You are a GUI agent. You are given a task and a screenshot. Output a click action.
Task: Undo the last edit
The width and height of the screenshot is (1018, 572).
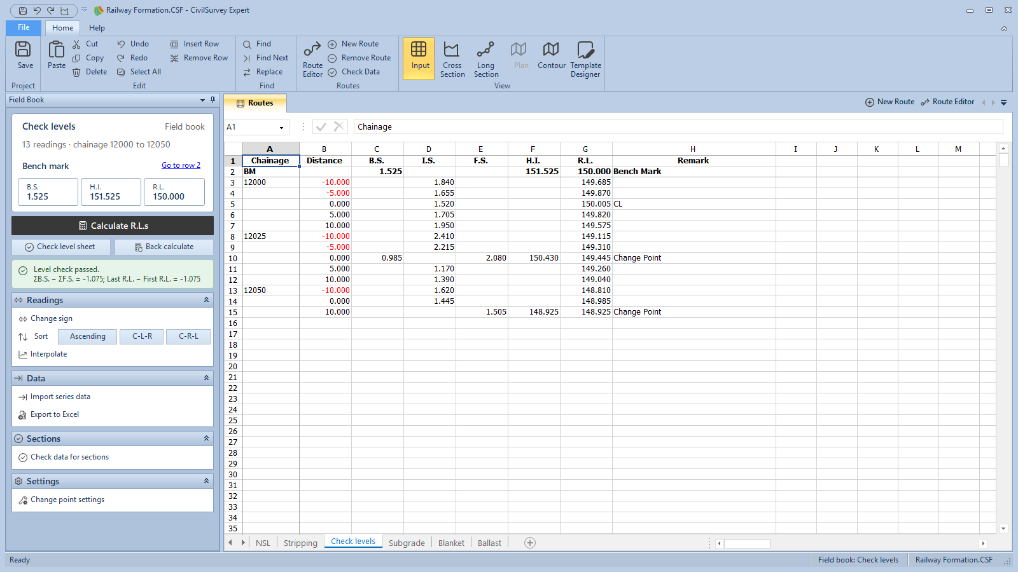[x=133, y=44]
